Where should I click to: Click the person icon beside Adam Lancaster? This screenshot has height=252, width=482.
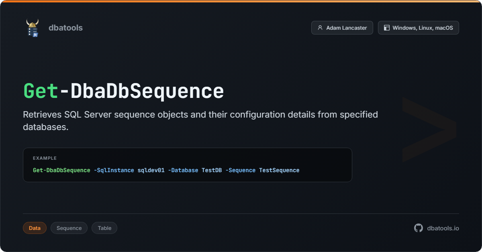[320, 28]
